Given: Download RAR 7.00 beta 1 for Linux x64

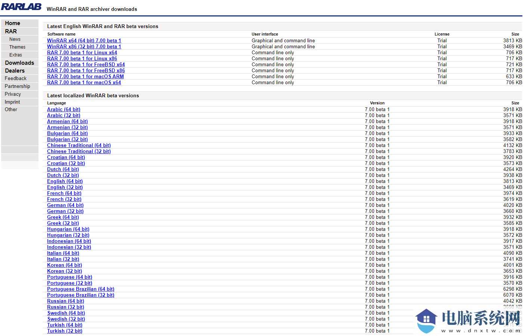Looking at the screenshot, I should 82,53.
